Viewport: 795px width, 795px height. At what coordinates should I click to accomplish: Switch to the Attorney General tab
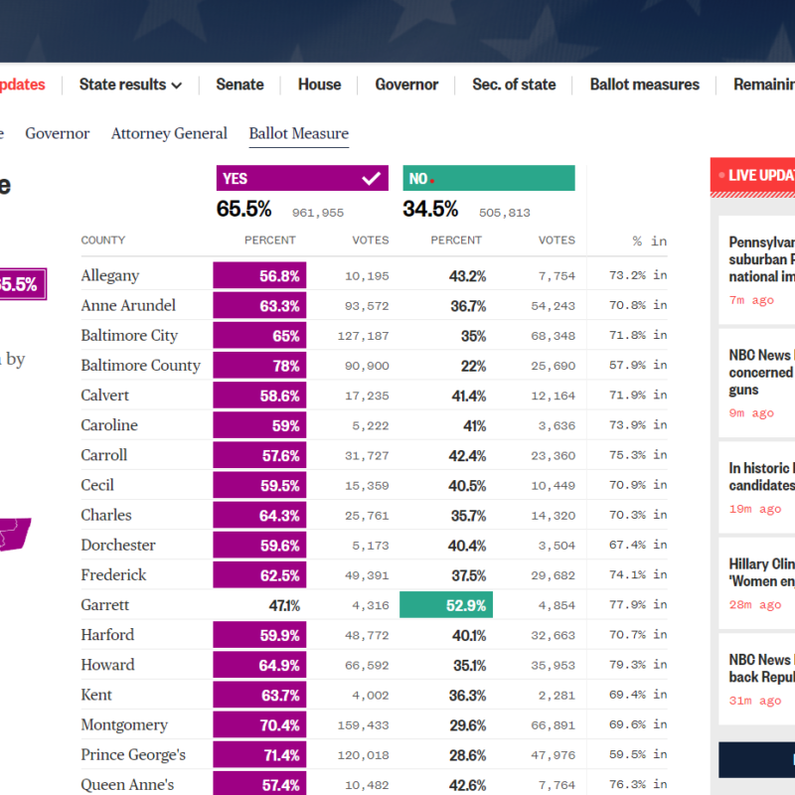[169, 133]
